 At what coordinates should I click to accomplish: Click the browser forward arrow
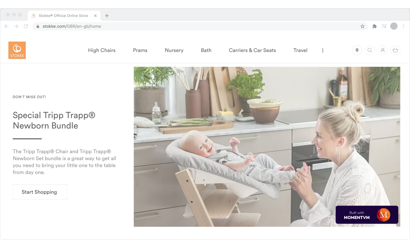point(16,26)
